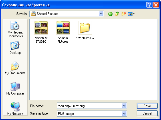Click the Help question mark button

click(x=149, y=5)
